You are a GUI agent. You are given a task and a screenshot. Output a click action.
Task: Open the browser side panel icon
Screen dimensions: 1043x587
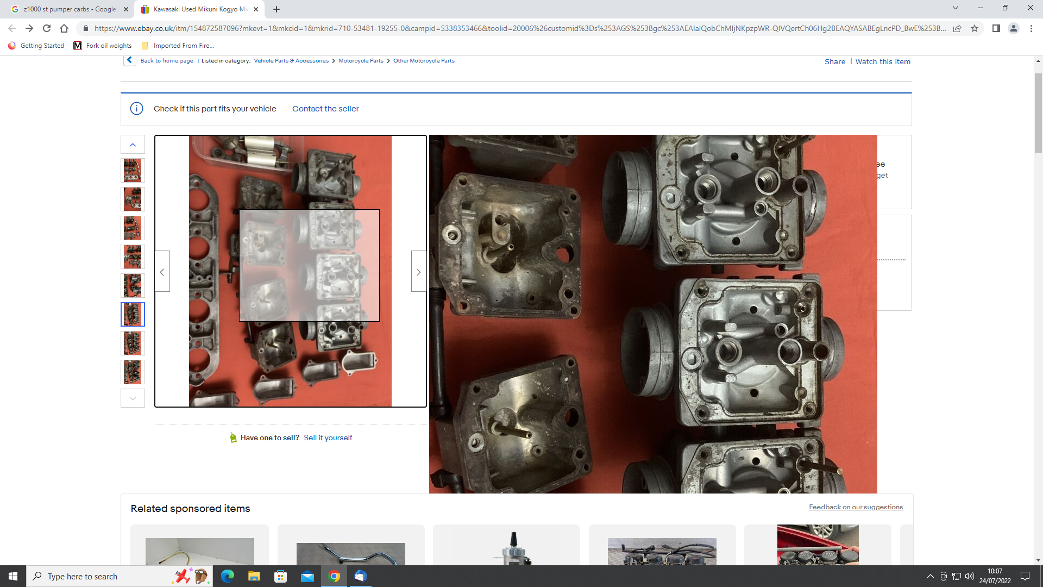996,28
